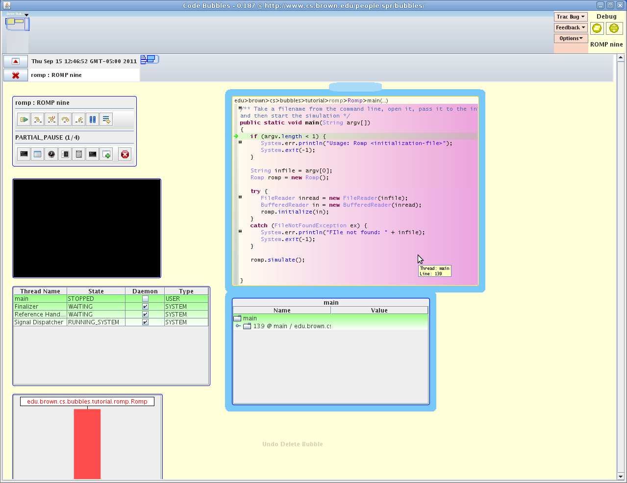Viewport: 627px width, 483px height.
Task: Click the Step Into User Code icon
Action: click(51, 120)
